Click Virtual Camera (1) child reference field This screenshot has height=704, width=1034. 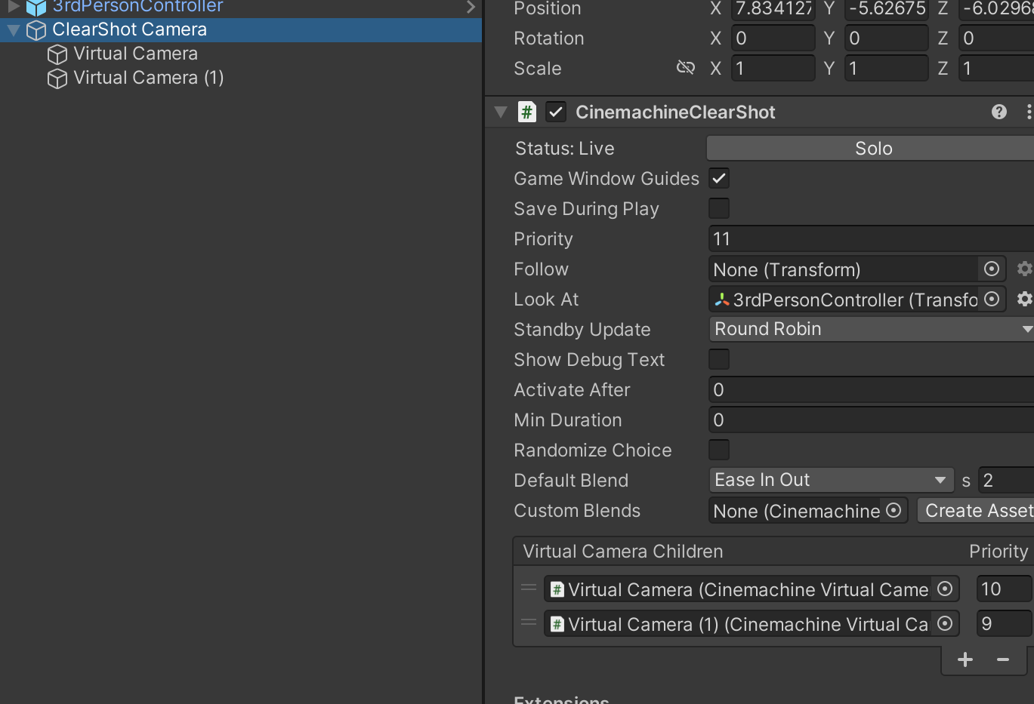click(738, 624)
